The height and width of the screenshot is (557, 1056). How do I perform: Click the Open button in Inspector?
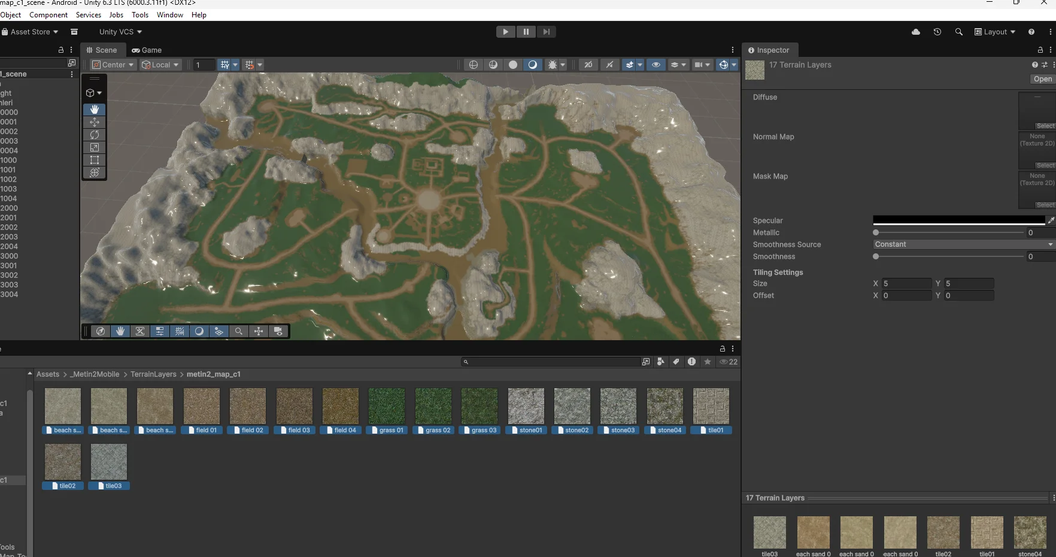point(1042,79)
